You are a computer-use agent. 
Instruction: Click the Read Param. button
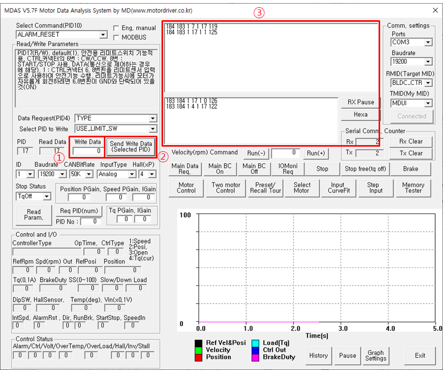coord(34,215)
